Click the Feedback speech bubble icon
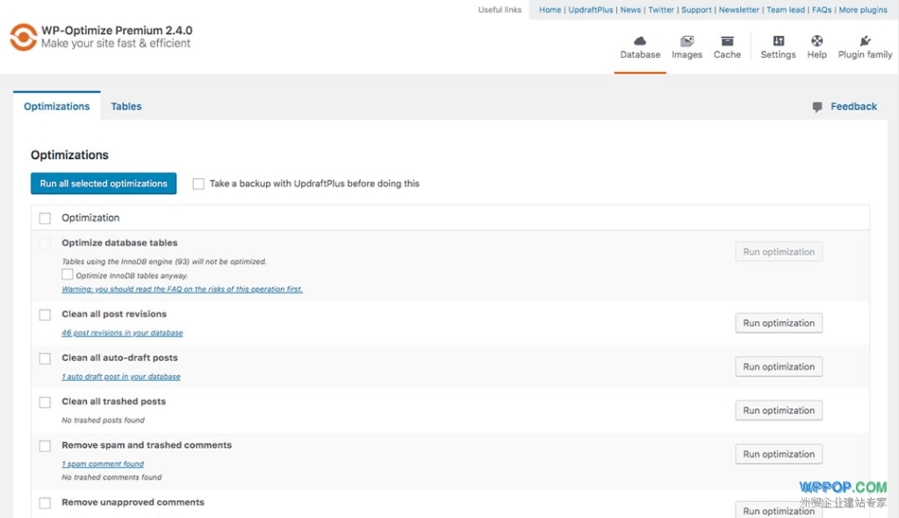Viewport: 899px width, 518px height. tap(817, 106)
